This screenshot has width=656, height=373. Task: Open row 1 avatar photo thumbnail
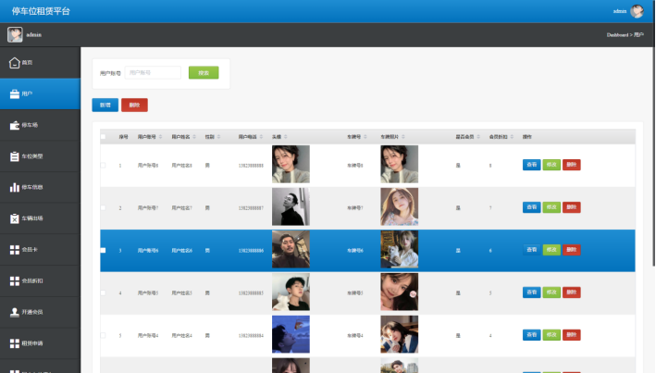pyautogui.click(x=291, y=164)
